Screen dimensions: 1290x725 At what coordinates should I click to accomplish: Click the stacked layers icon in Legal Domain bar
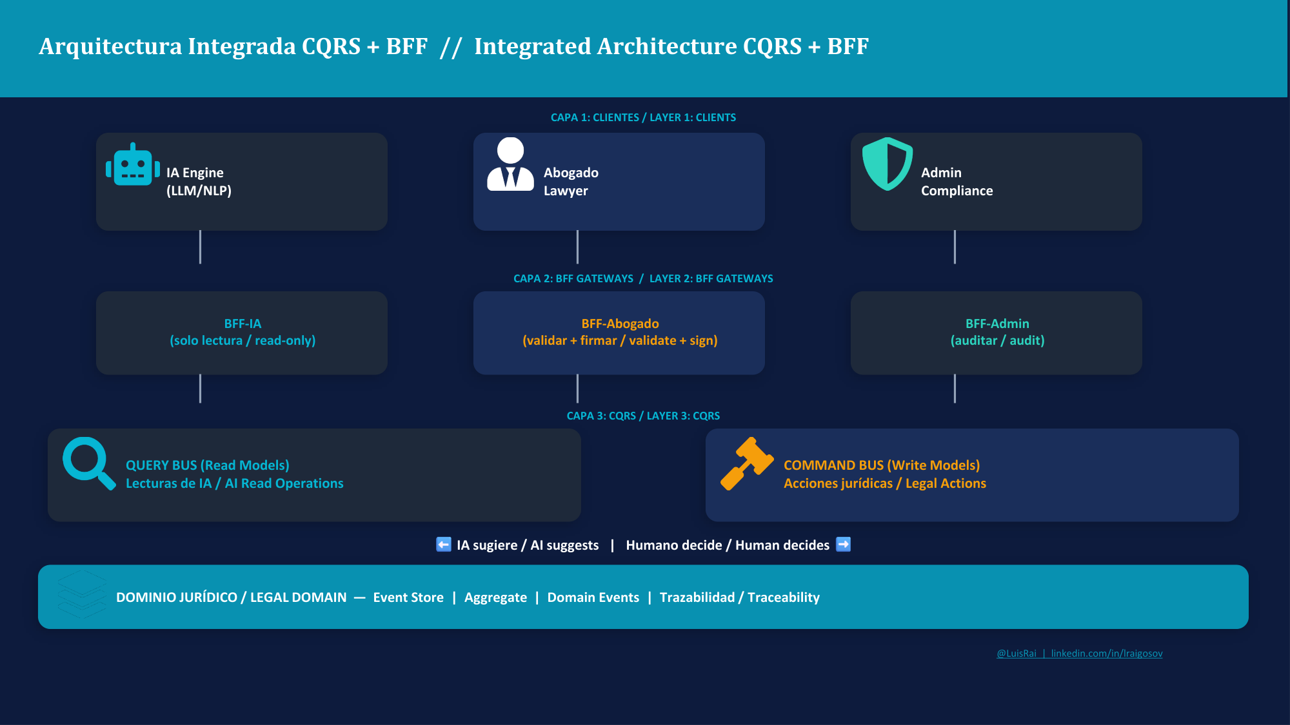pyautogui.click(x=82, y=594)
